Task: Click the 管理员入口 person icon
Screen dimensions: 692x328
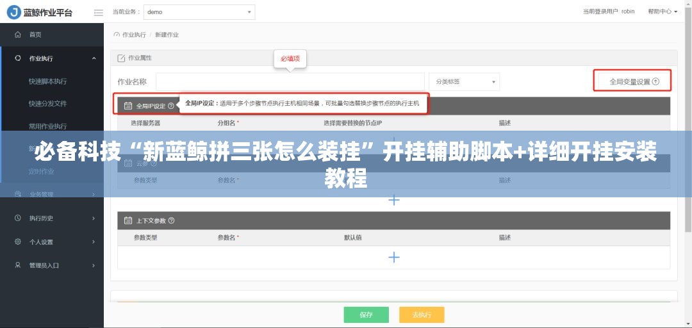Action: point(18,265)
